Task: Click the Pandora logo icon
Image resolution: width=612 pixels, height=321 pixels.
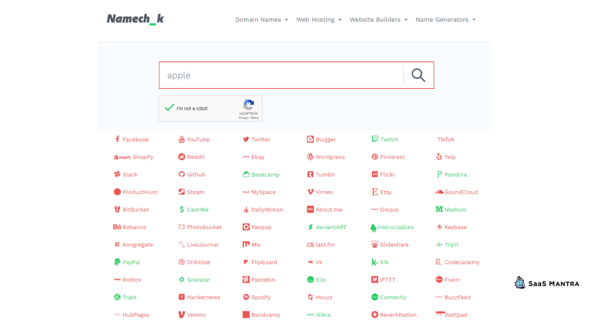Action: point(439,174)
